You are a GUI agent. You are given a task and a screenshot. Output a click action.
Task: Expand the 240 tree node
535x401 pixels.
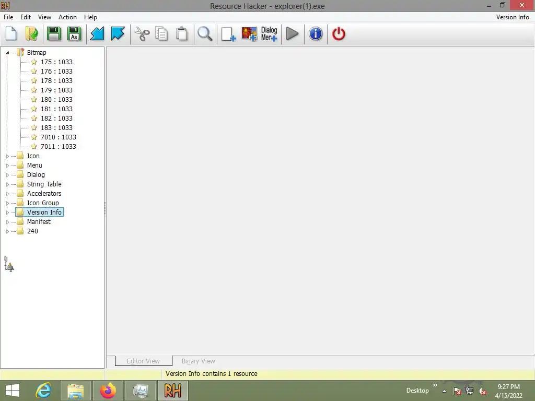7,231
